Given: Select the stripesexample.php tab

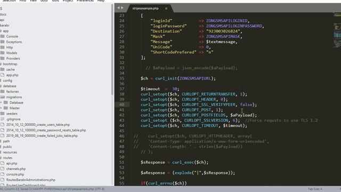Looking at the screenshot, I should [x=145, y=9].
